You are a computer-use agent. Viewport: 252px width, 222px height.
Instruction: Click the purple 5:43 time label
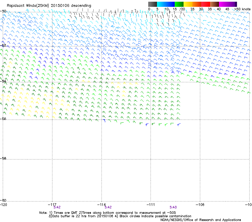click(x=173, y=207)
